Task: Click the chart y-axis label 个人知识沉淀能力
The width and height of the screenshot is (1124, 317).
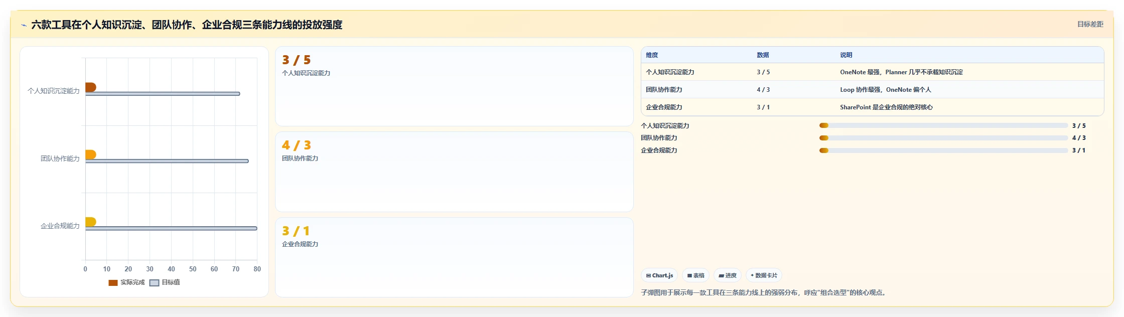Action: click(x=54, y=91)
